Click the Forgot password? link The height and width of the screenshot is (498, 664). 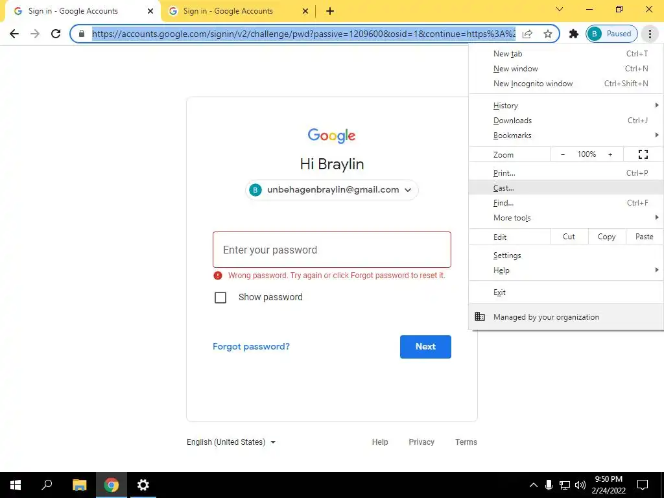tap(251, 346)
